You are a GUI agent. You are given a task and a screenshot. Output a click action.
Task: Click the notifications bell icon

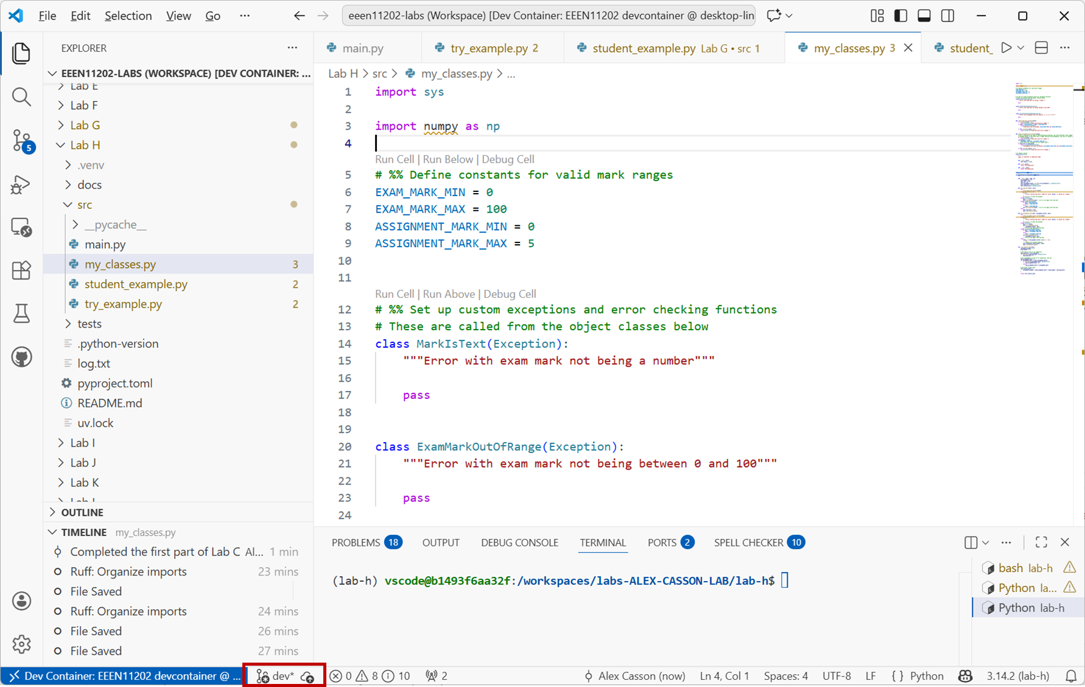click(x=1070, y=676)
